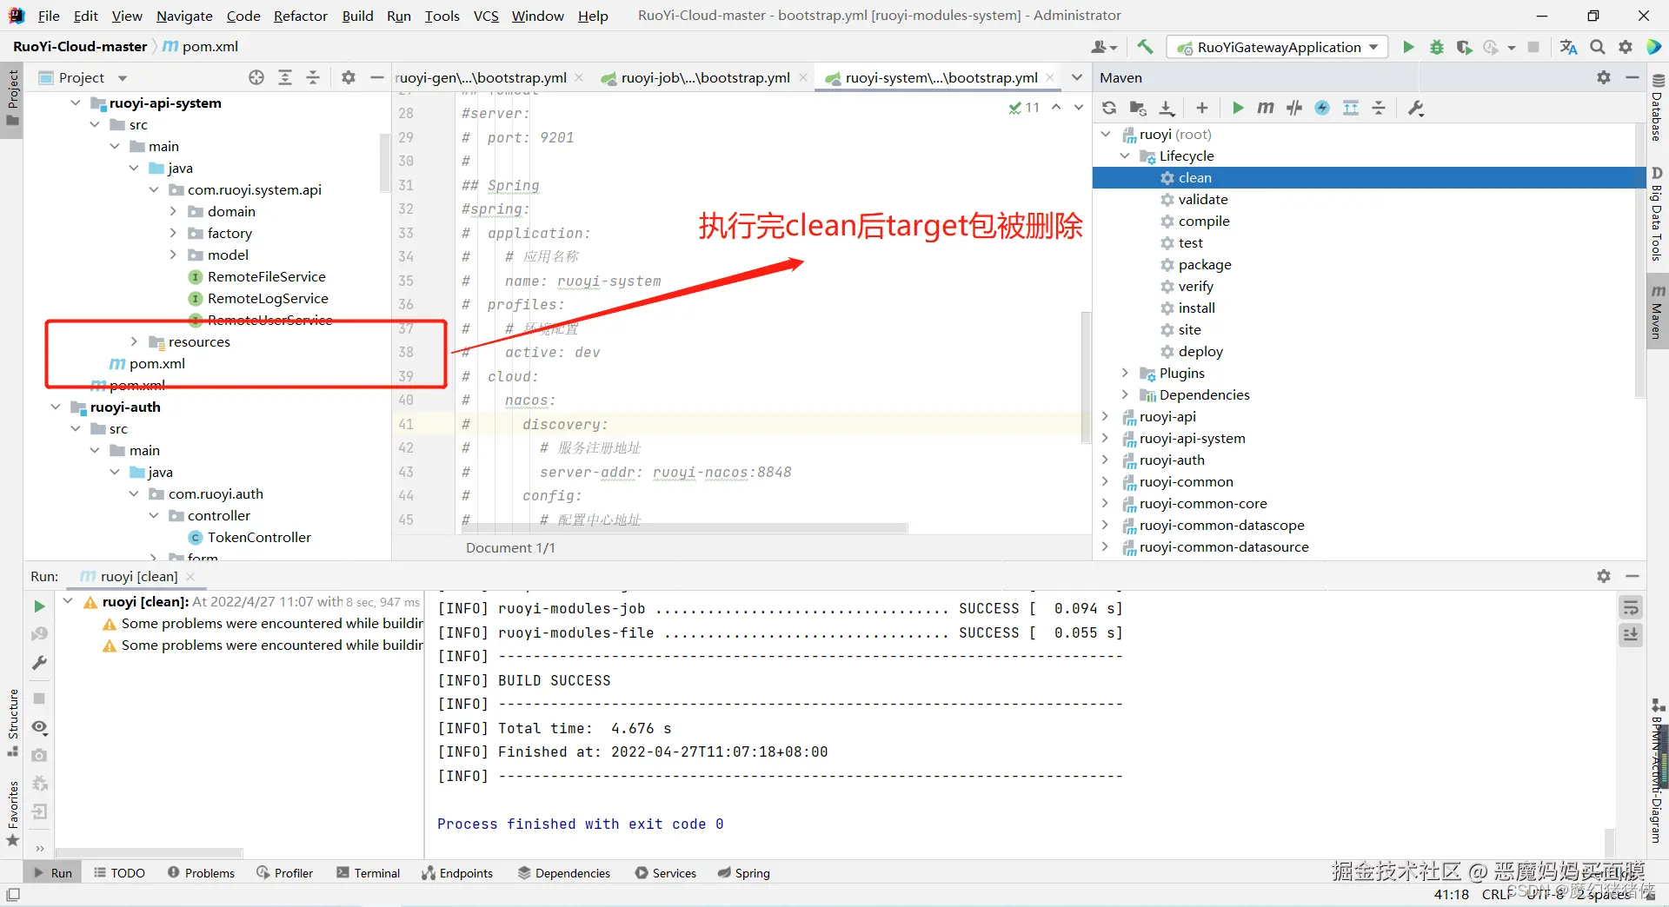Image resolution: width=1669 pixels, height=907 pixels.
Task: Open the Profiler tool window
Action: click(284, 873)
